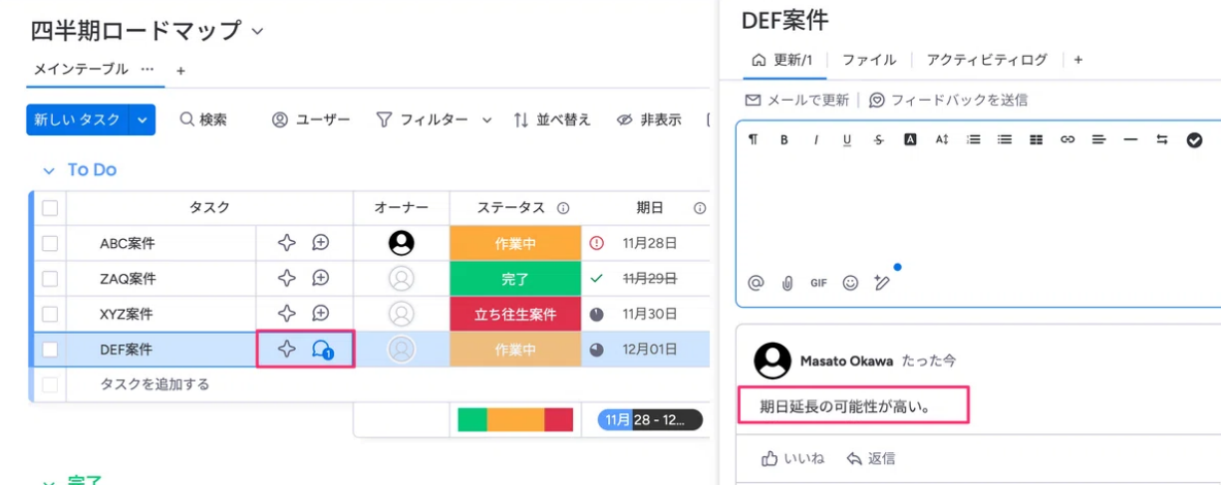The height and width of the screenshot is (485, 1221).
Task: Select the ZAQ案件 row checkbox
Action: (x=50, y=279)
